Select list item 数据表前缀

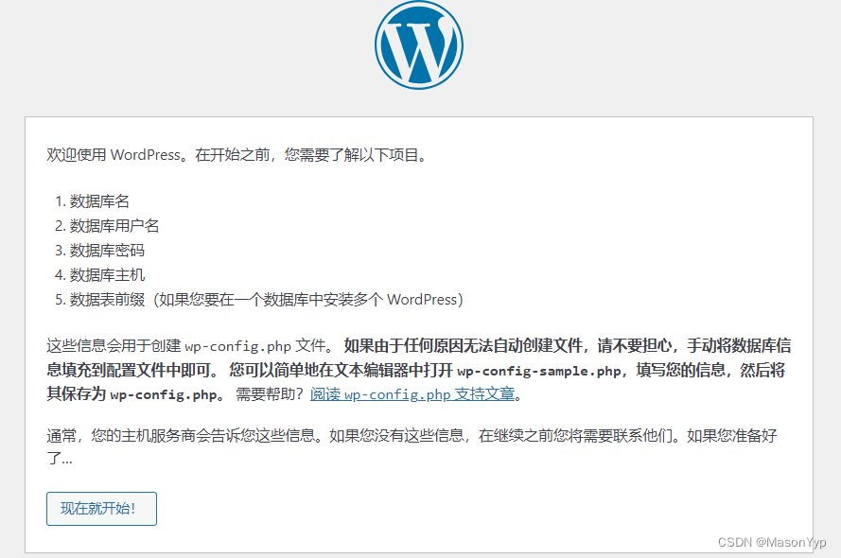266,300
